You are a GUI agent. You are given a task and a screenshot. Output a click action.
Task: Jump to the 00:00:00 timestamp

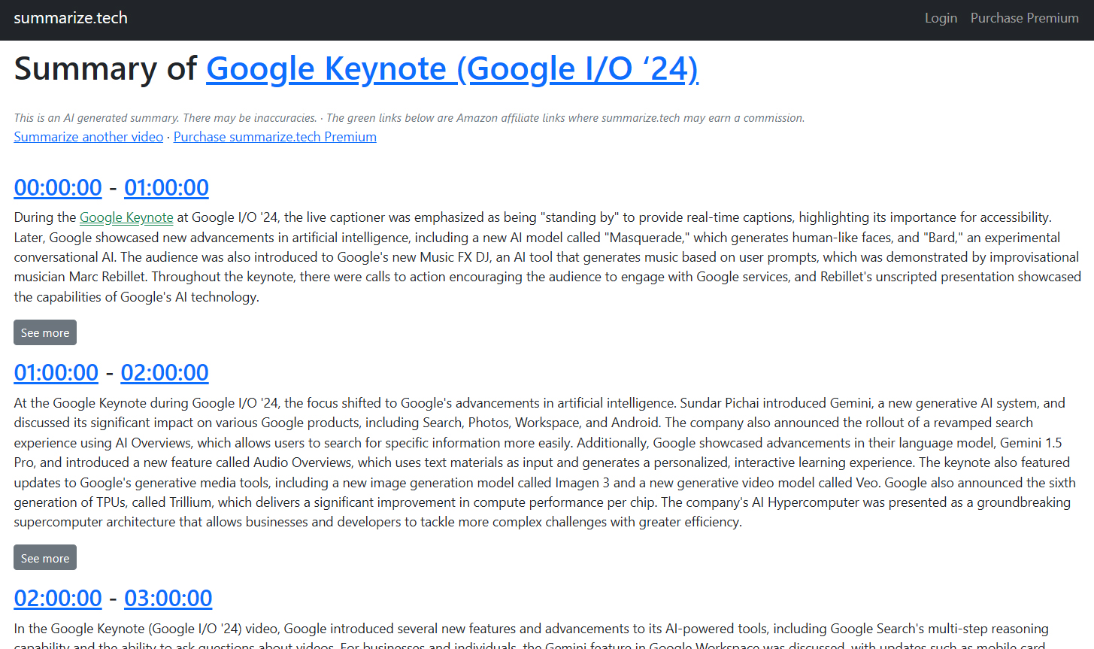click(58, 187)
